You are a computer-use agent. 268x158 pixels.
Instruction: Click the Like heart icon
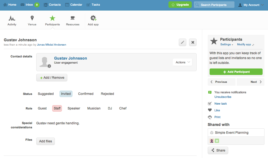point(210,110)
